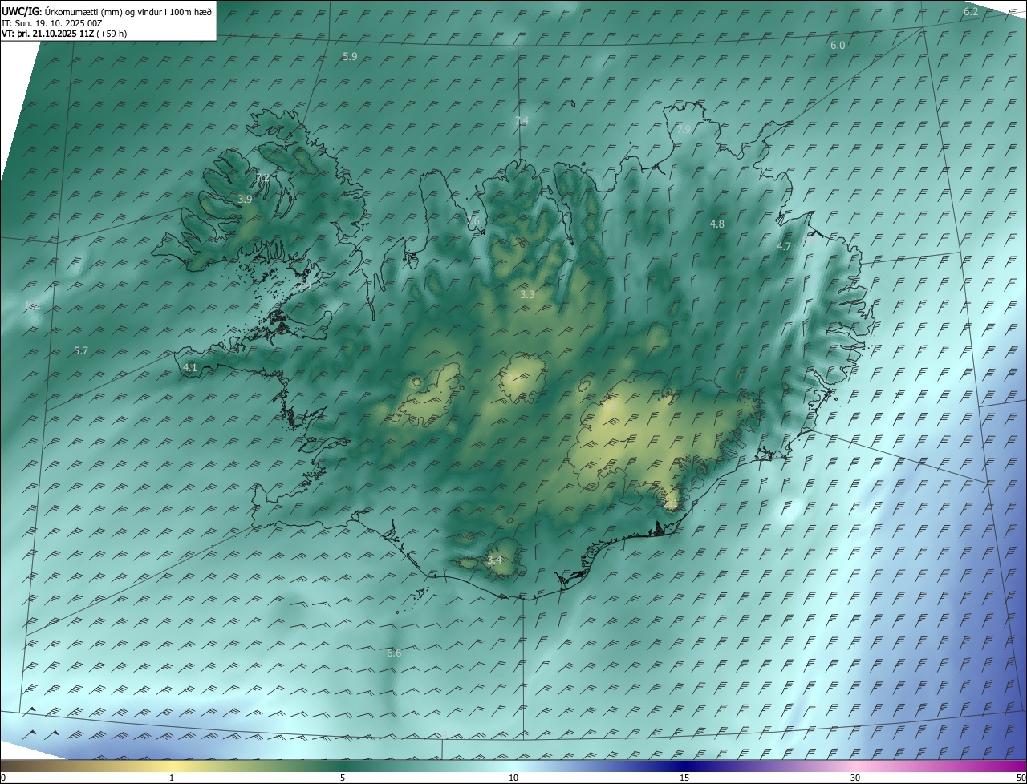
Task: Click the 6.6 value label on the map
Action: [x=394, y=653]
